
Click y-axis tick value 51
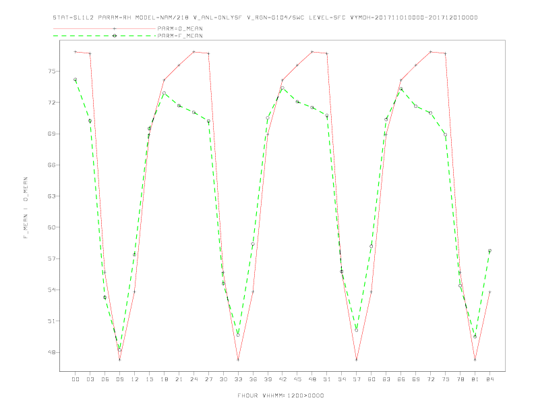51,321
